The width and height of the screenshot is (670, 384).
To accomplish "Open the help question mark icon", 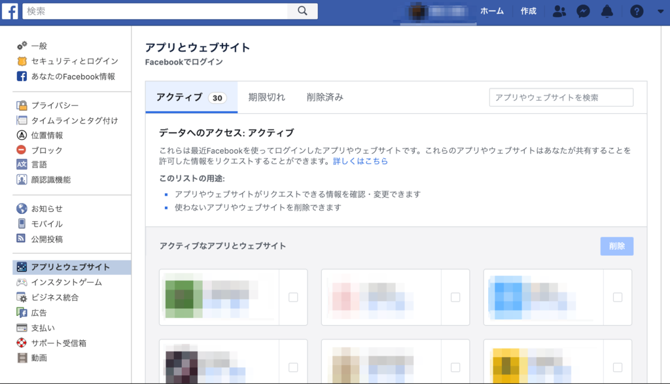I will [637, 11].
